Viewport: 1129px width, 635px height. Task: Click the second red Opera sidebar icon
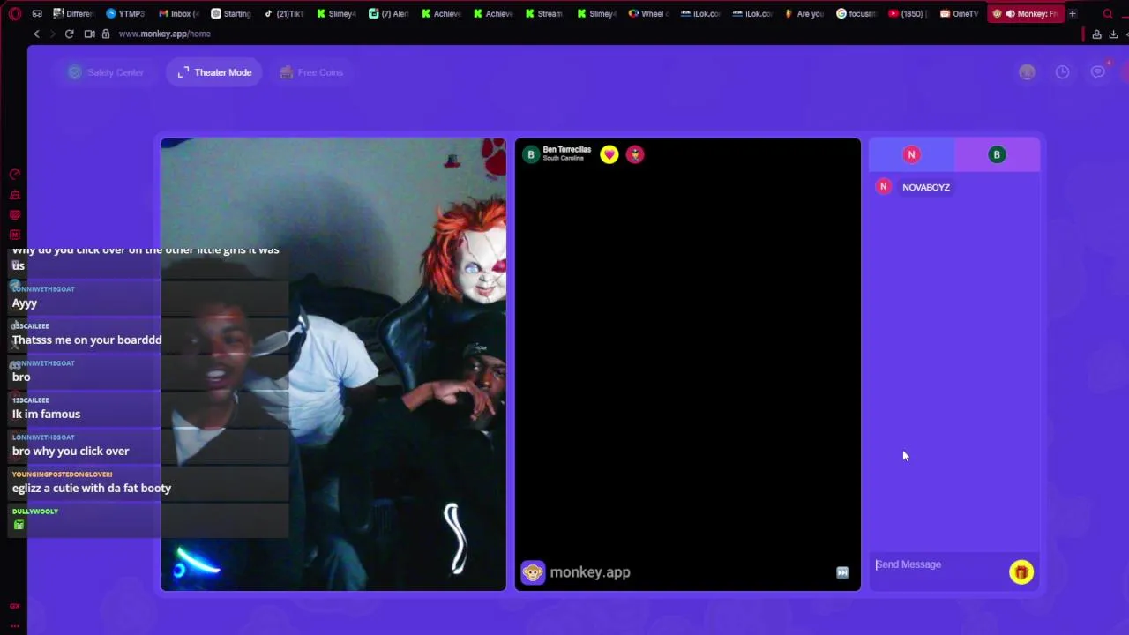pyautogui.click(x=15, y=195)
